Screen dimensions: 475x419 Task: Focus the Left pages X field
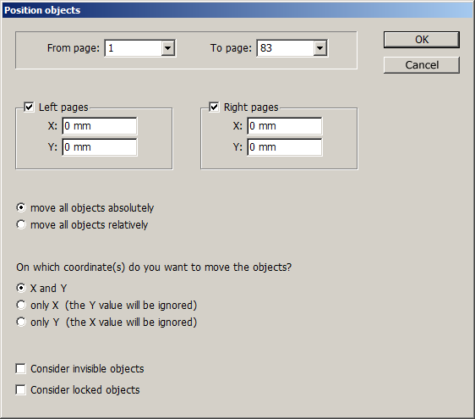pyautogui.click(x=100, y=126)
